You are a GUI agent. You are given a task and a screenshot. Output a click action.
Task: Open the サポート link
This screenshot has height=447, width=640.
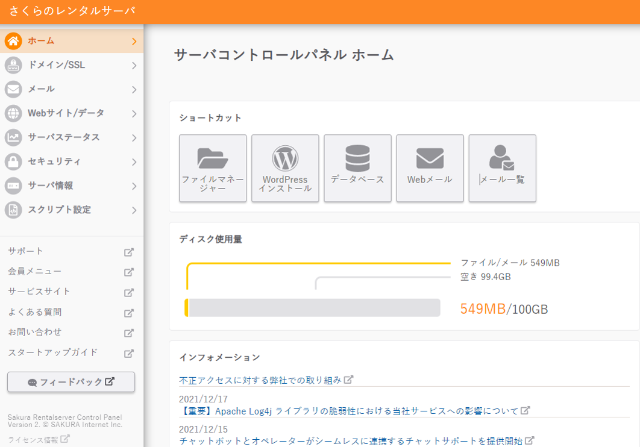(x=25, y=251)
